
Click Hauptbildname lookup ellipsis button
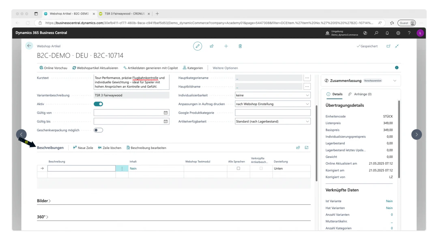pyautogui.click(x=307, y=86)
